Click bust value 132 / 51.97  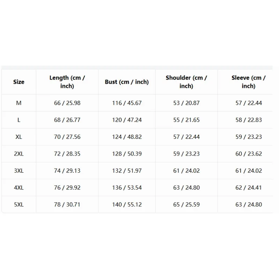(x=127, y=171)
